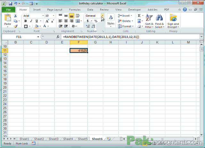Click the Borders icon in Font group
This screenshot has height=148, width=205.
pyautogui.click(x=26, y=26)
